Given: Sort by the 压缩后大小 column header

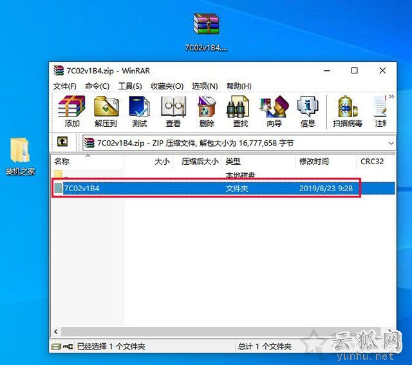Looking at the screenshot, I should click(198, 162).
